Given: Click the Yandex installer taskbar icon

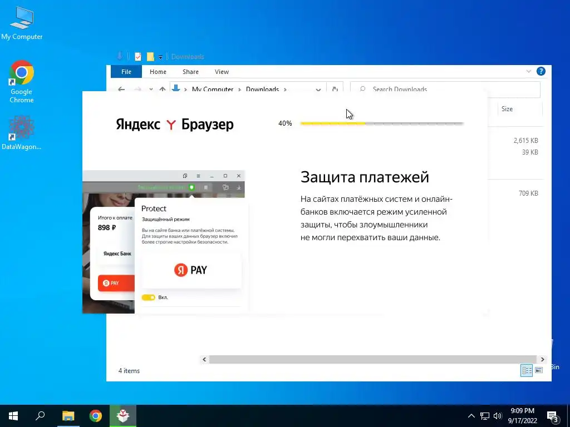Looking at the screenshot, I should [123, 416].
